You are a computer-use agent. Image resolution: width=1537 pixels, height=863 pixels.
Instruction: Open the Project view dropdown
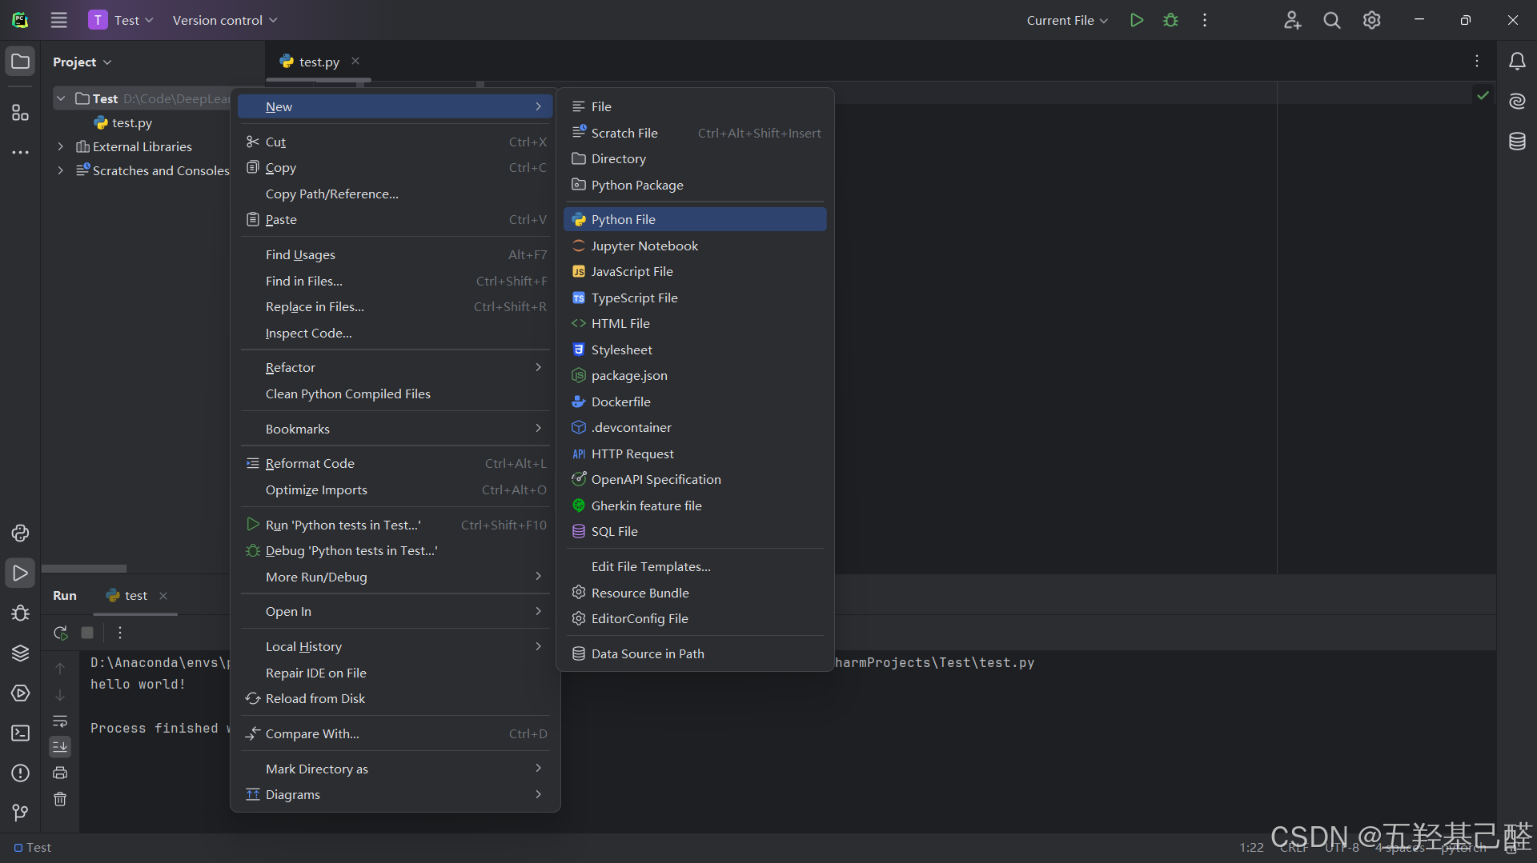pos(82,62)
